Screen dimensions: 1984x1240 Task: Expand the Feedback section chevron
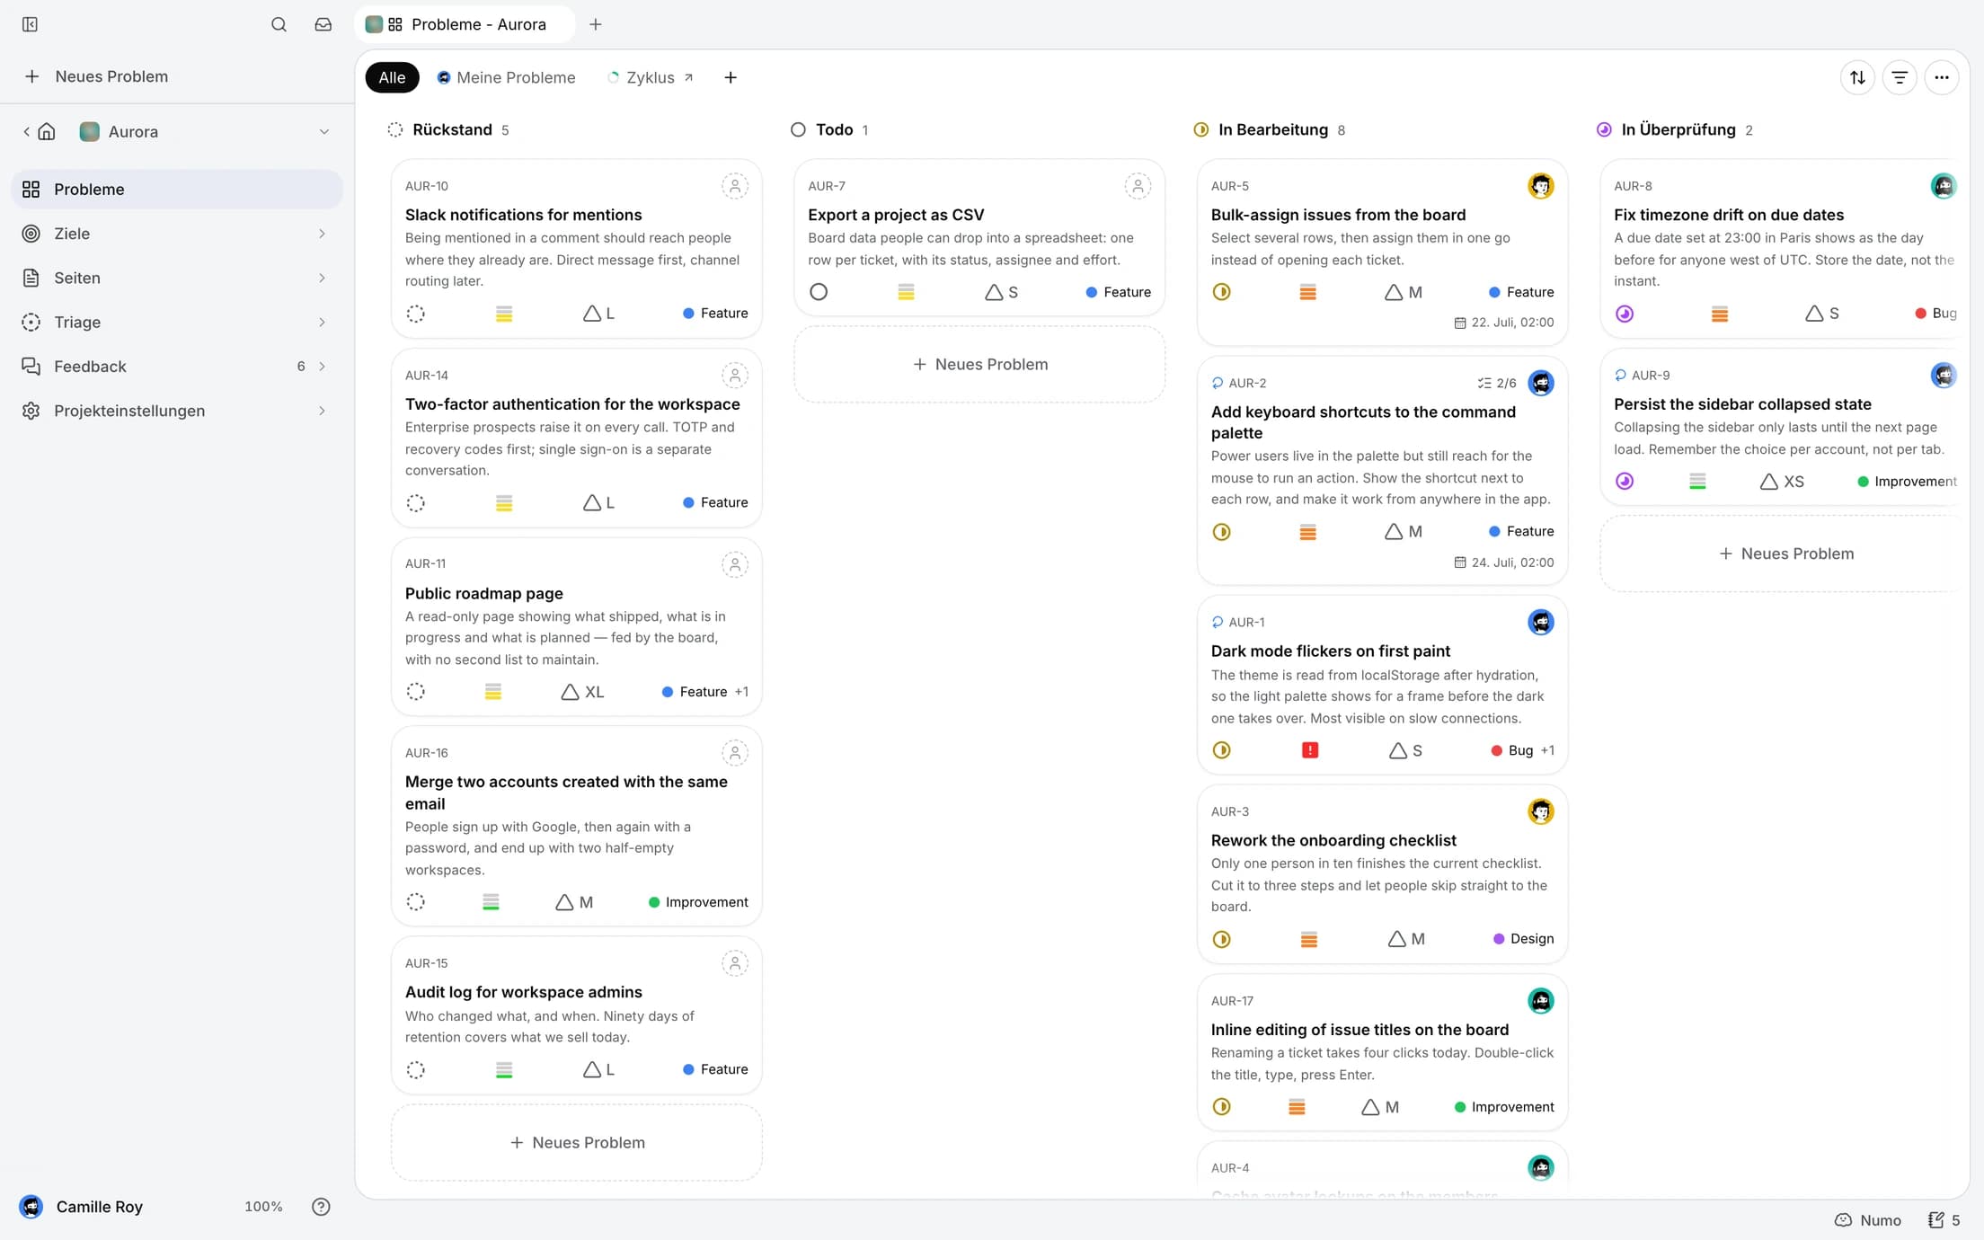(x=322, y=367)
